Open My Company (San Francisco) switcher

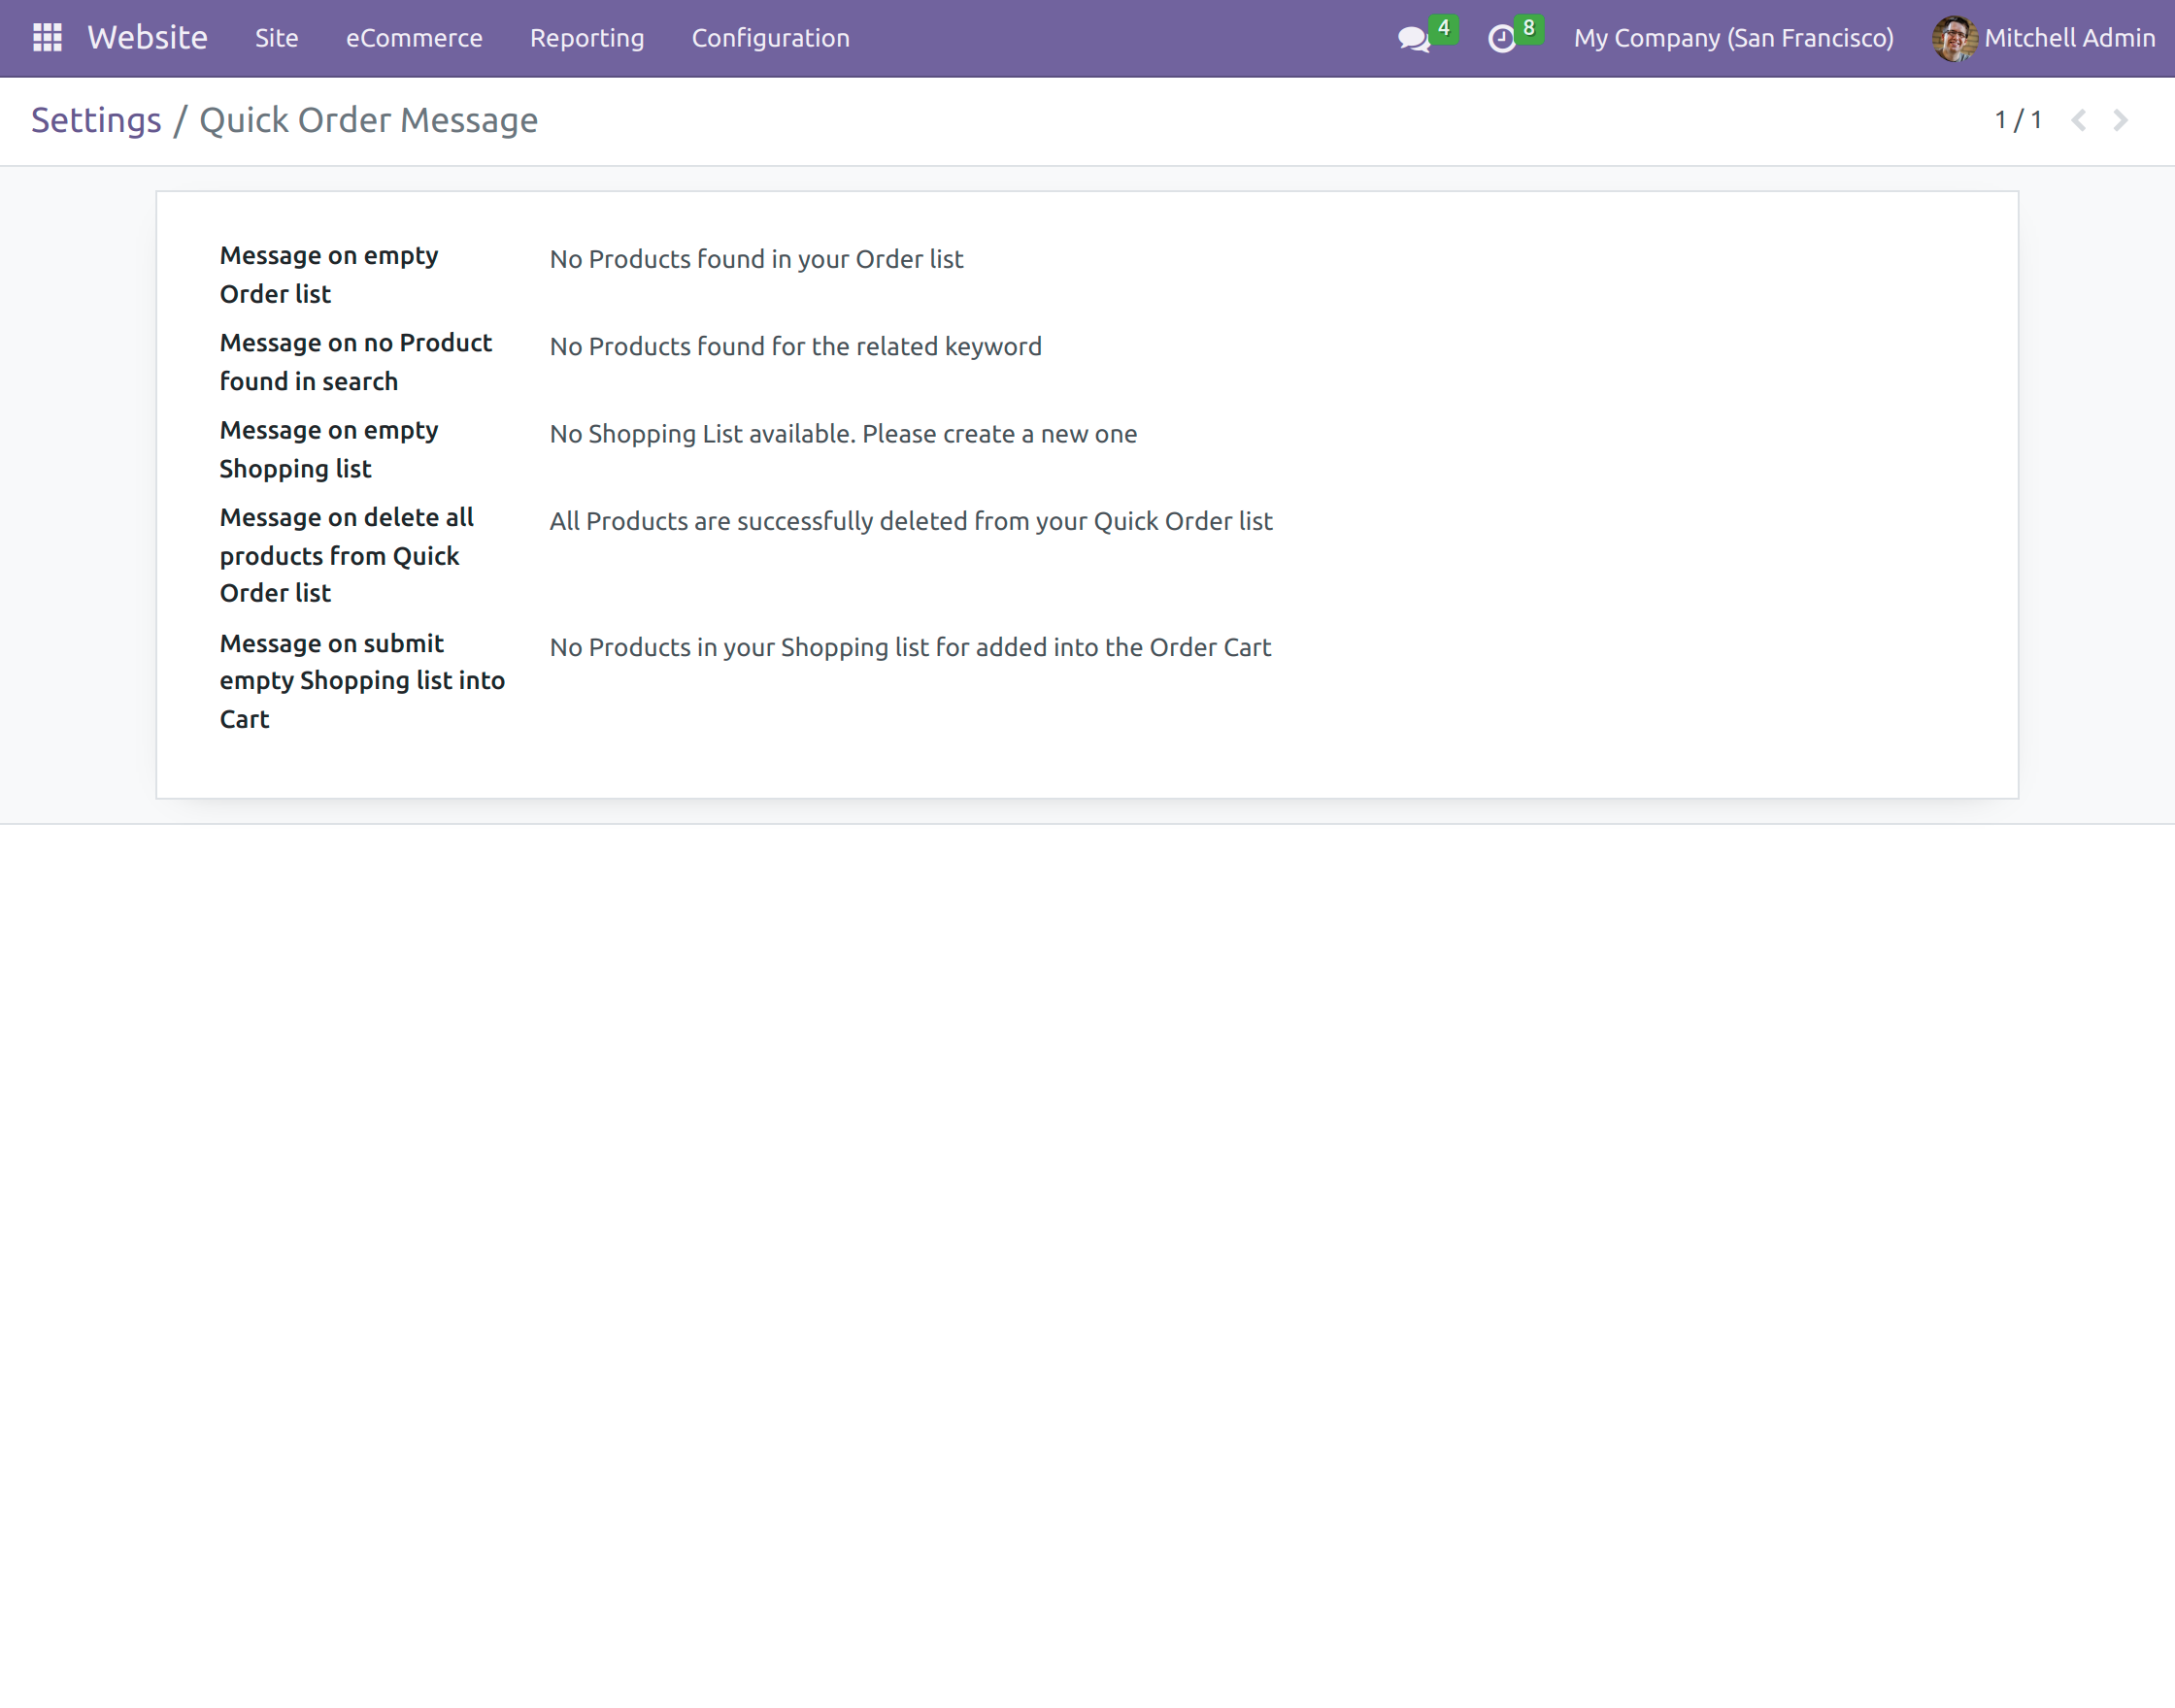1734,38
